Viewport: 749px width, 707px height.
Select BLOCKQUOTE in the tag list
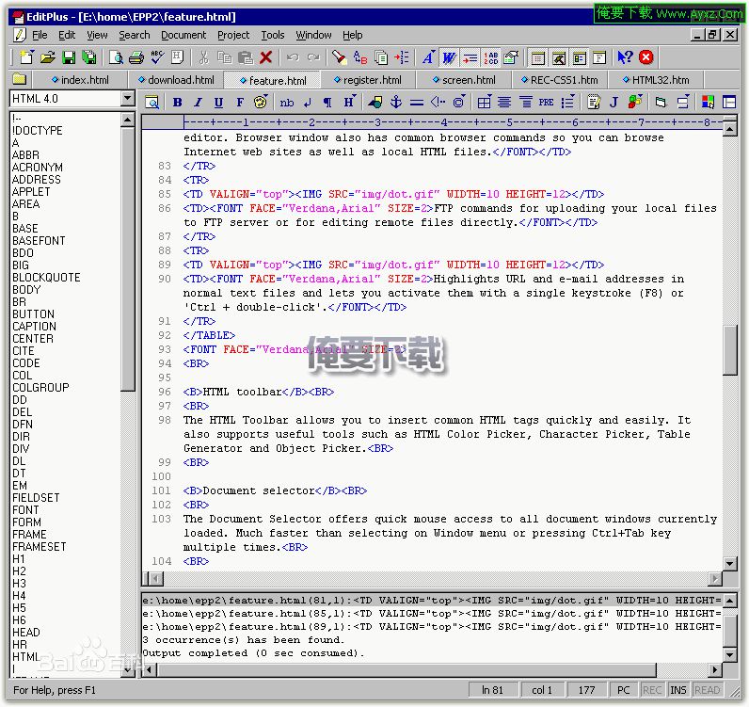pyautogui.click(x=46, y=278)
